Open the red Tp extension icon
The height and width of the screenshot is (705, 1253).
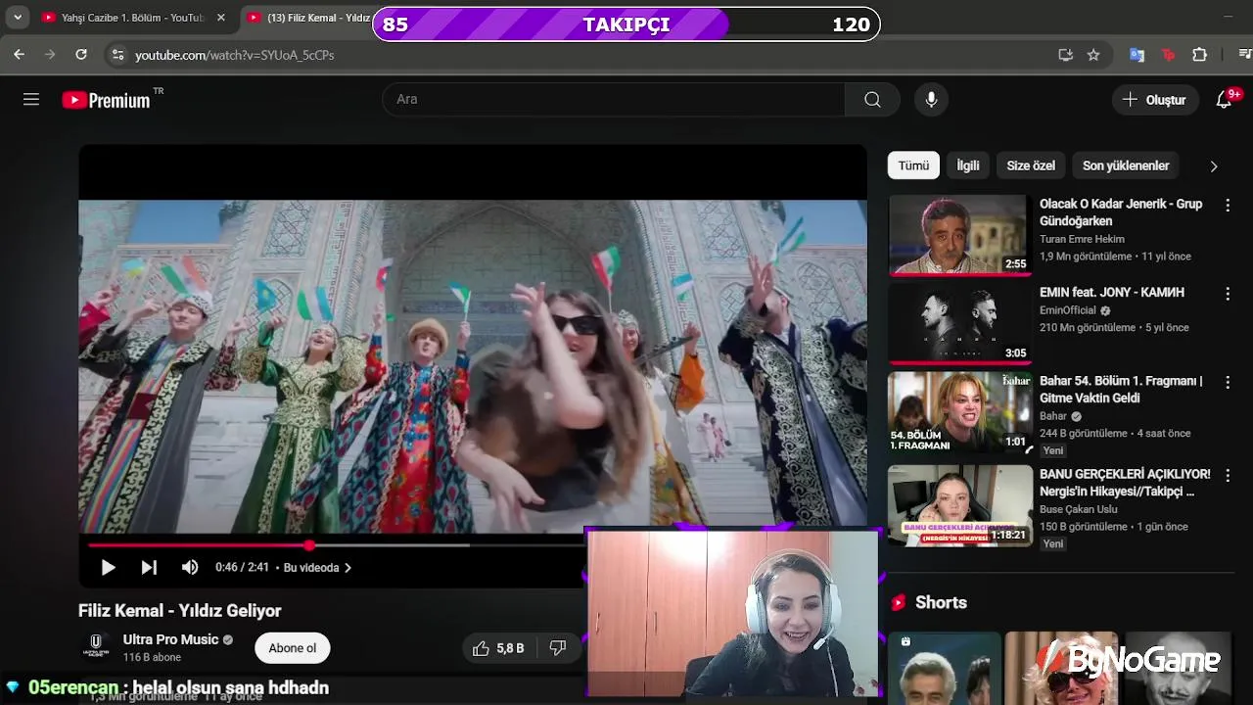[1168, 55]
